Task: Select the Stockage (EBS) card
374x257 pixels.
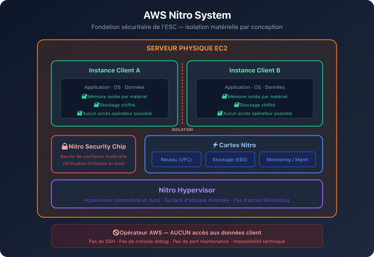Action: 230,159
